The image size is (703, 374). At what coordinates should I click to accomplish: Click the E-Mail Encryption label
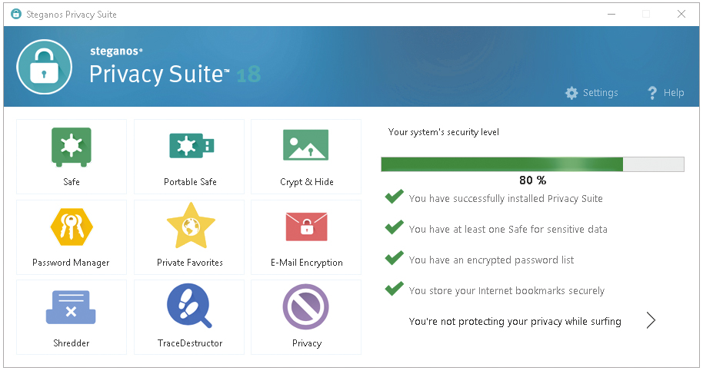click(307, 263)
